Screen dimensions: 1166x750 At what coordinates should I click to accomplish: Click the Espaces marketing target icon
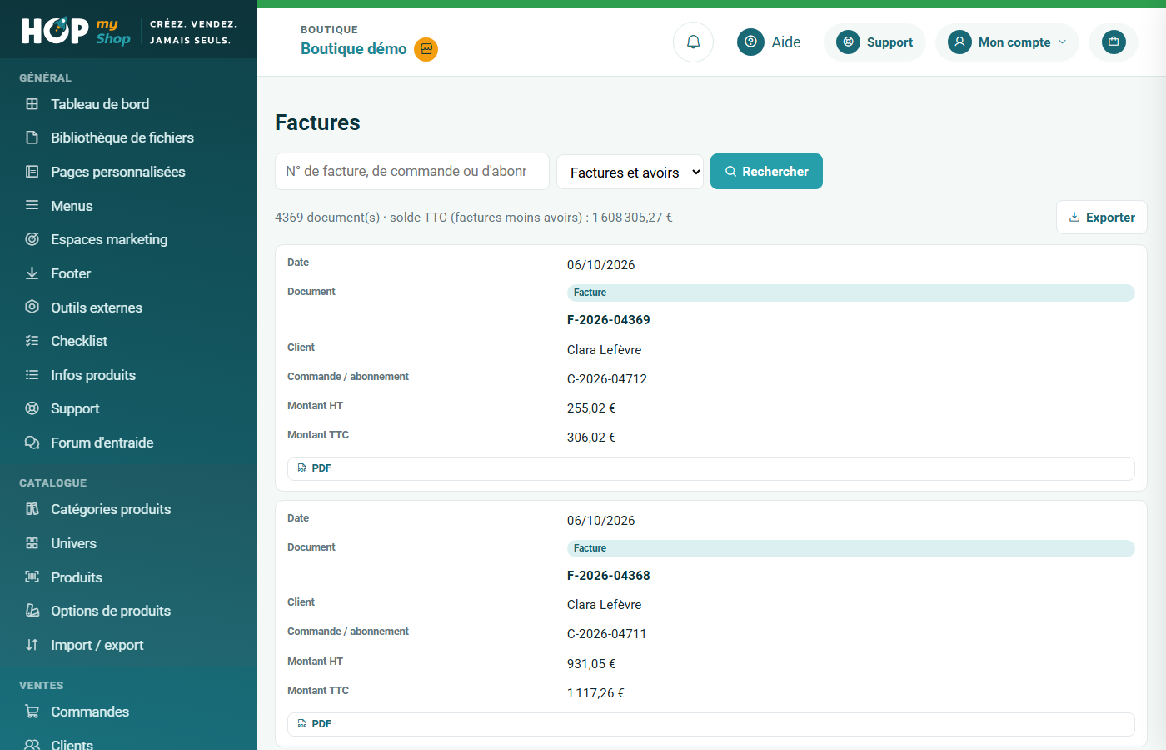point(32,239)
